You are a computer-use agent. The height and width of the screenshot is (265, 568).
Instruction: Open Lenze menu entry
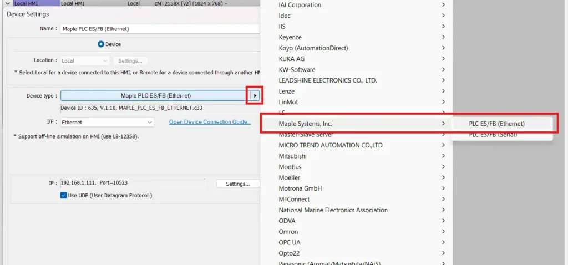tap(356, 91)
